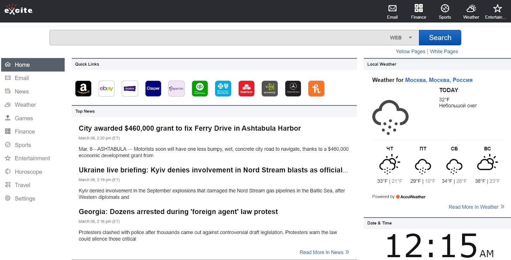Viewport: 511px width, 260px height.
Task: Select Home in left sidebar
Action: click(x=33, y=65)
